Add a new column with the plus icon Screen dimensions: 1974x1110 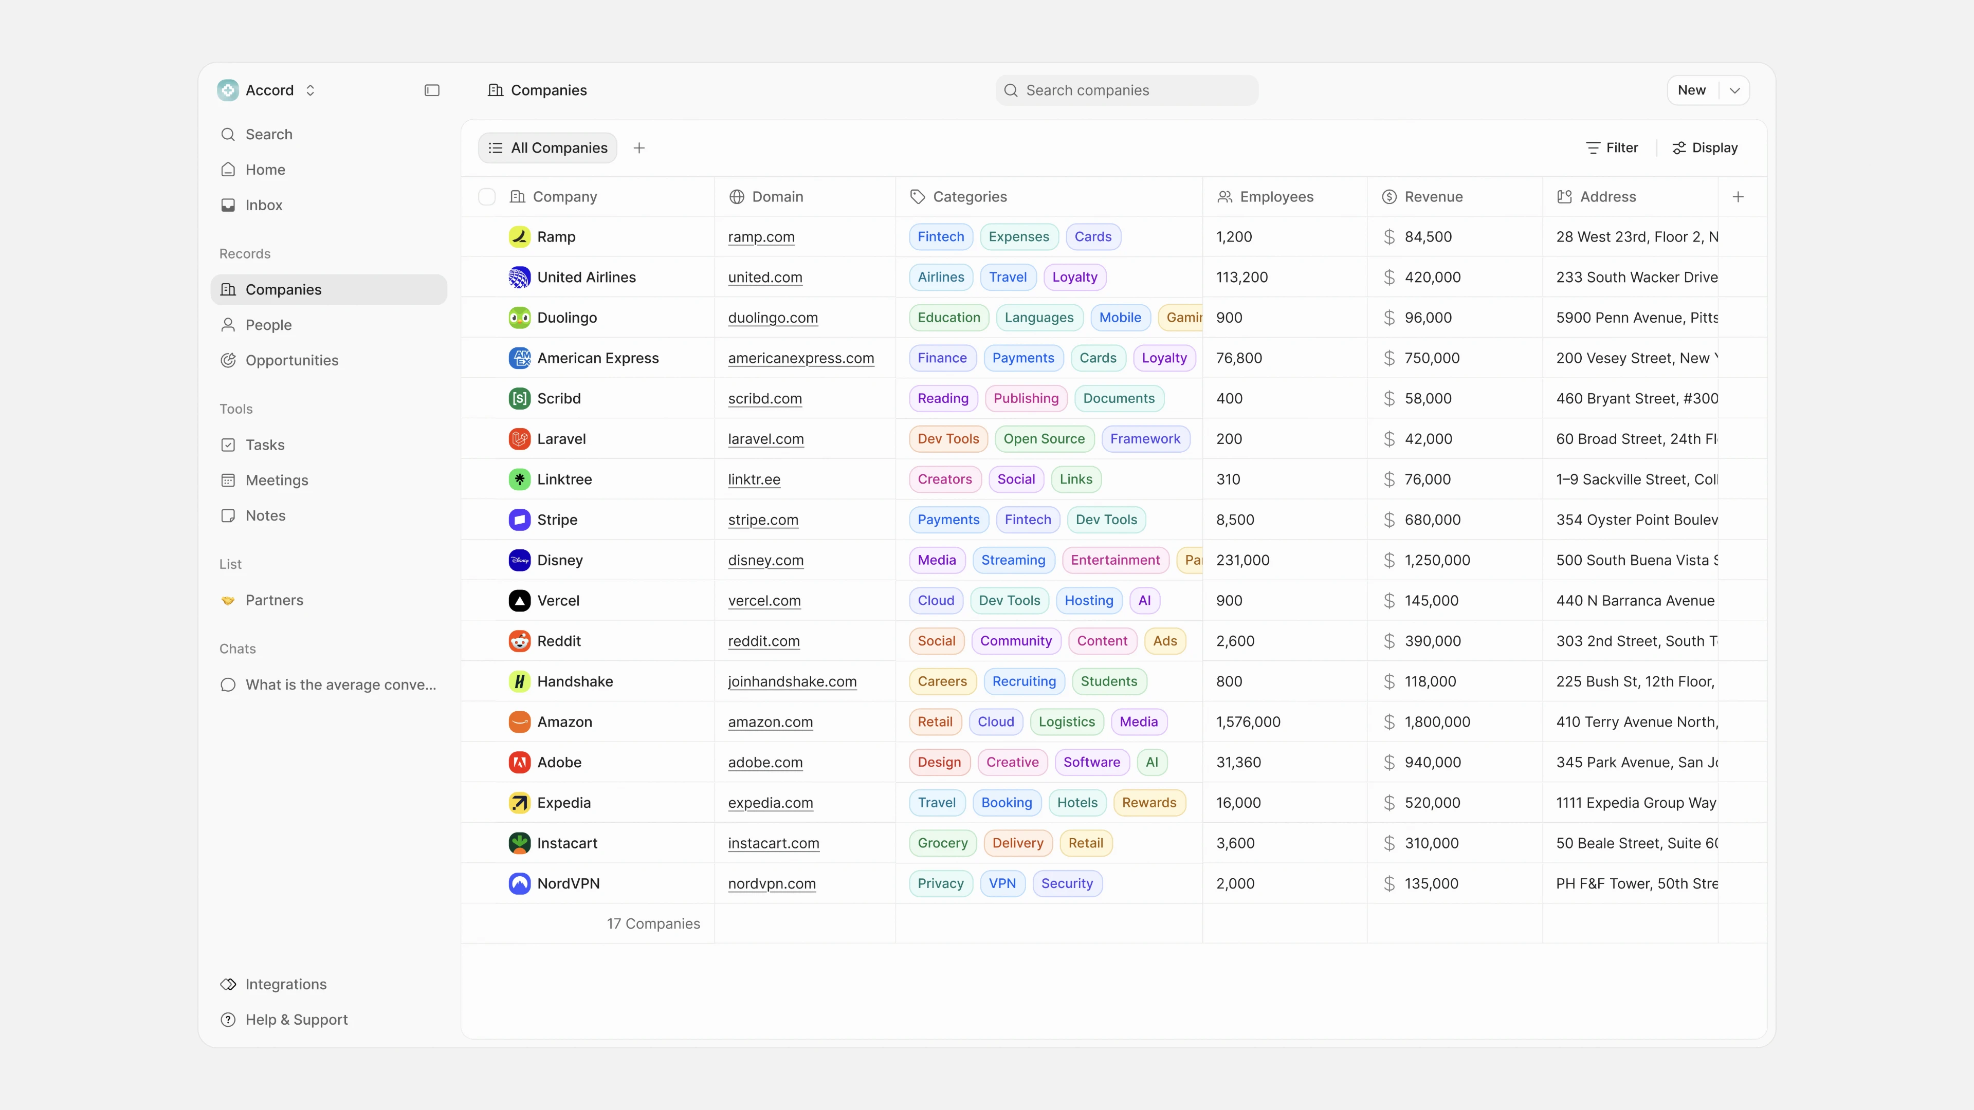click(x=1738, y=197)
